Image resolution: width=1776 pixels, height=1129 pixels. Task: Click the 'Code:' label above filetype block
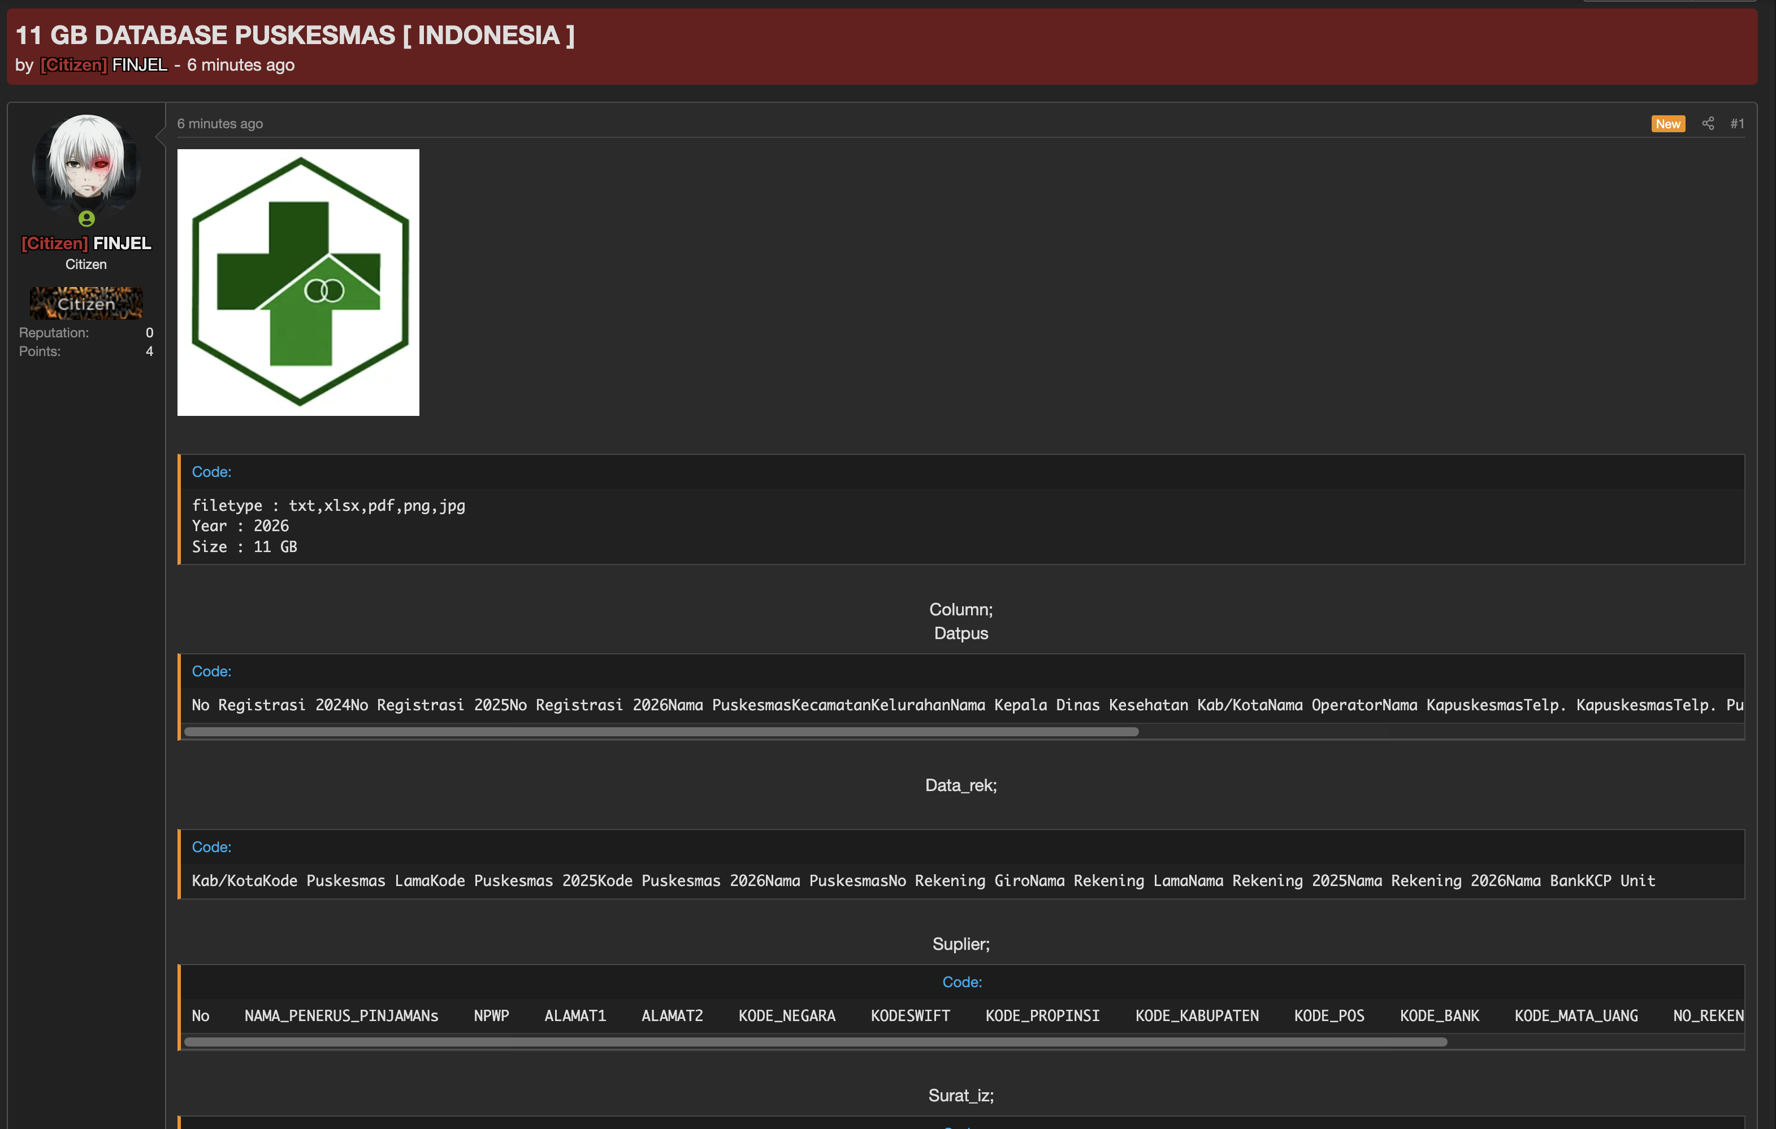click(x=211, y=471)
